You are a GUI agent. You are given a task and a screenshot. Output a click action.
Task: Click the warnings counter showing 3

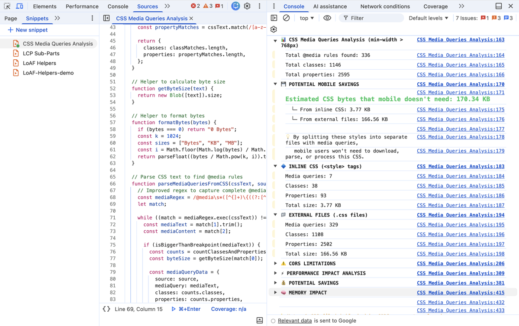[208, 6]
